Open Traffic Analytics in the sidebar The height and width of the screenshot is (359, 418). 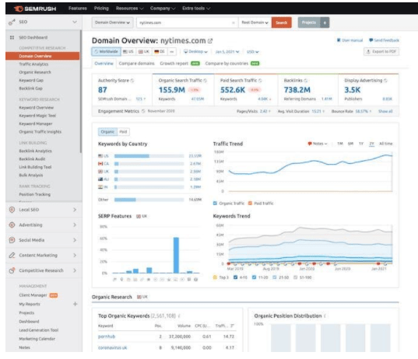(x=33, y=64)
